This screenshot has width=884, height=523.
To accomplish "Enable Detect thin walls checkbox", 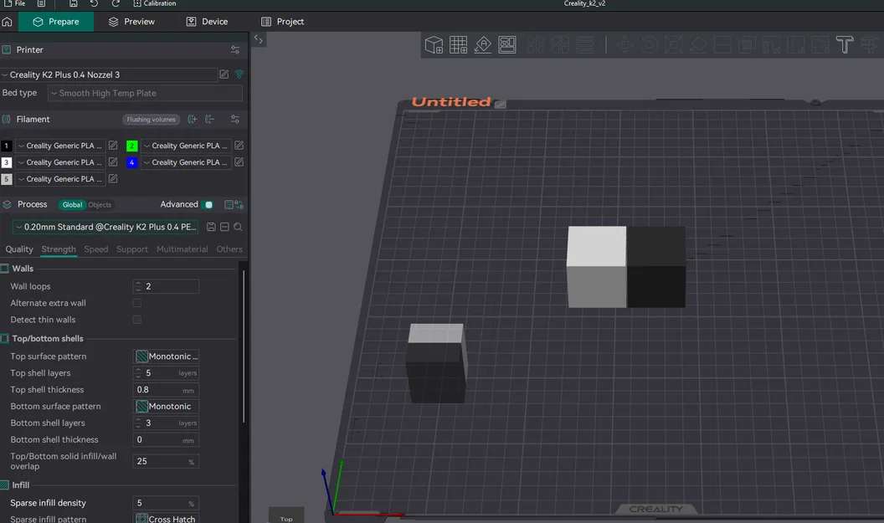I will [137, 320].
